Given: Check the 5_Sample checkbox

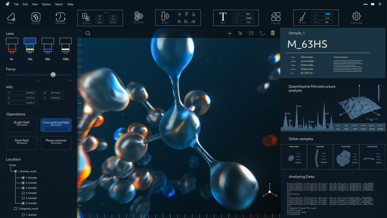Looking at the screenshot, I should coord(23,198).
